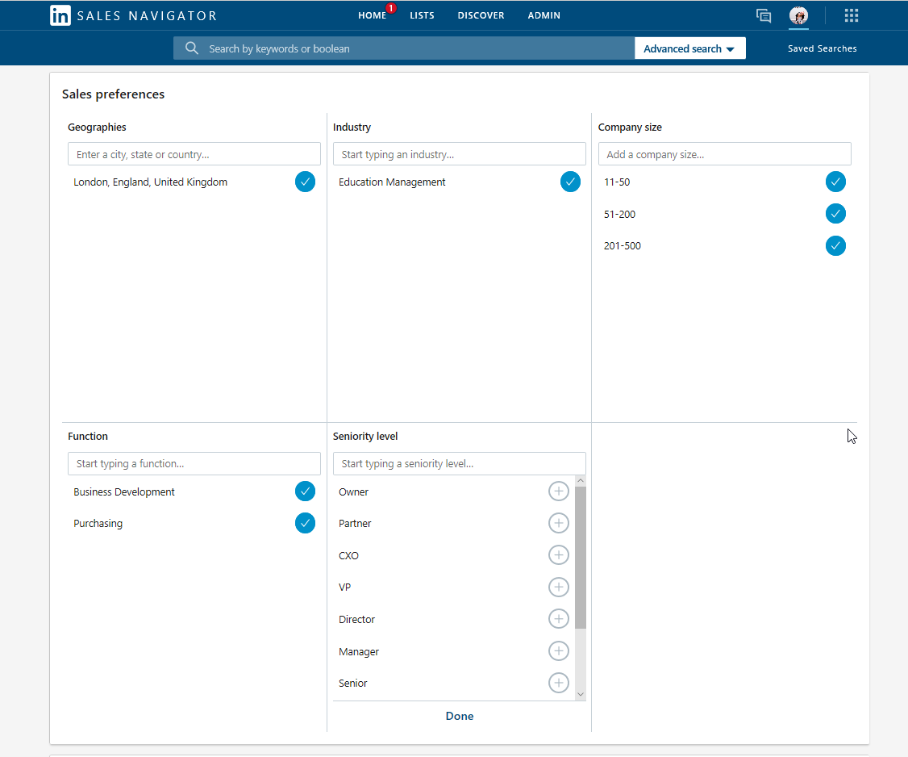The height and width of the screenshot is (757, 908).
Task: Add CXO seniority level
Action: [559, 554]
